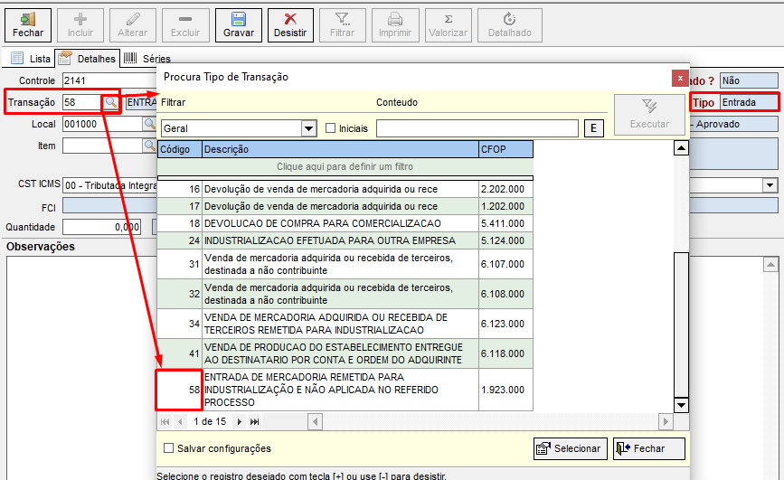Click the Descrição column header
This screenshot has width=784, height=480.
coord(340,149)
